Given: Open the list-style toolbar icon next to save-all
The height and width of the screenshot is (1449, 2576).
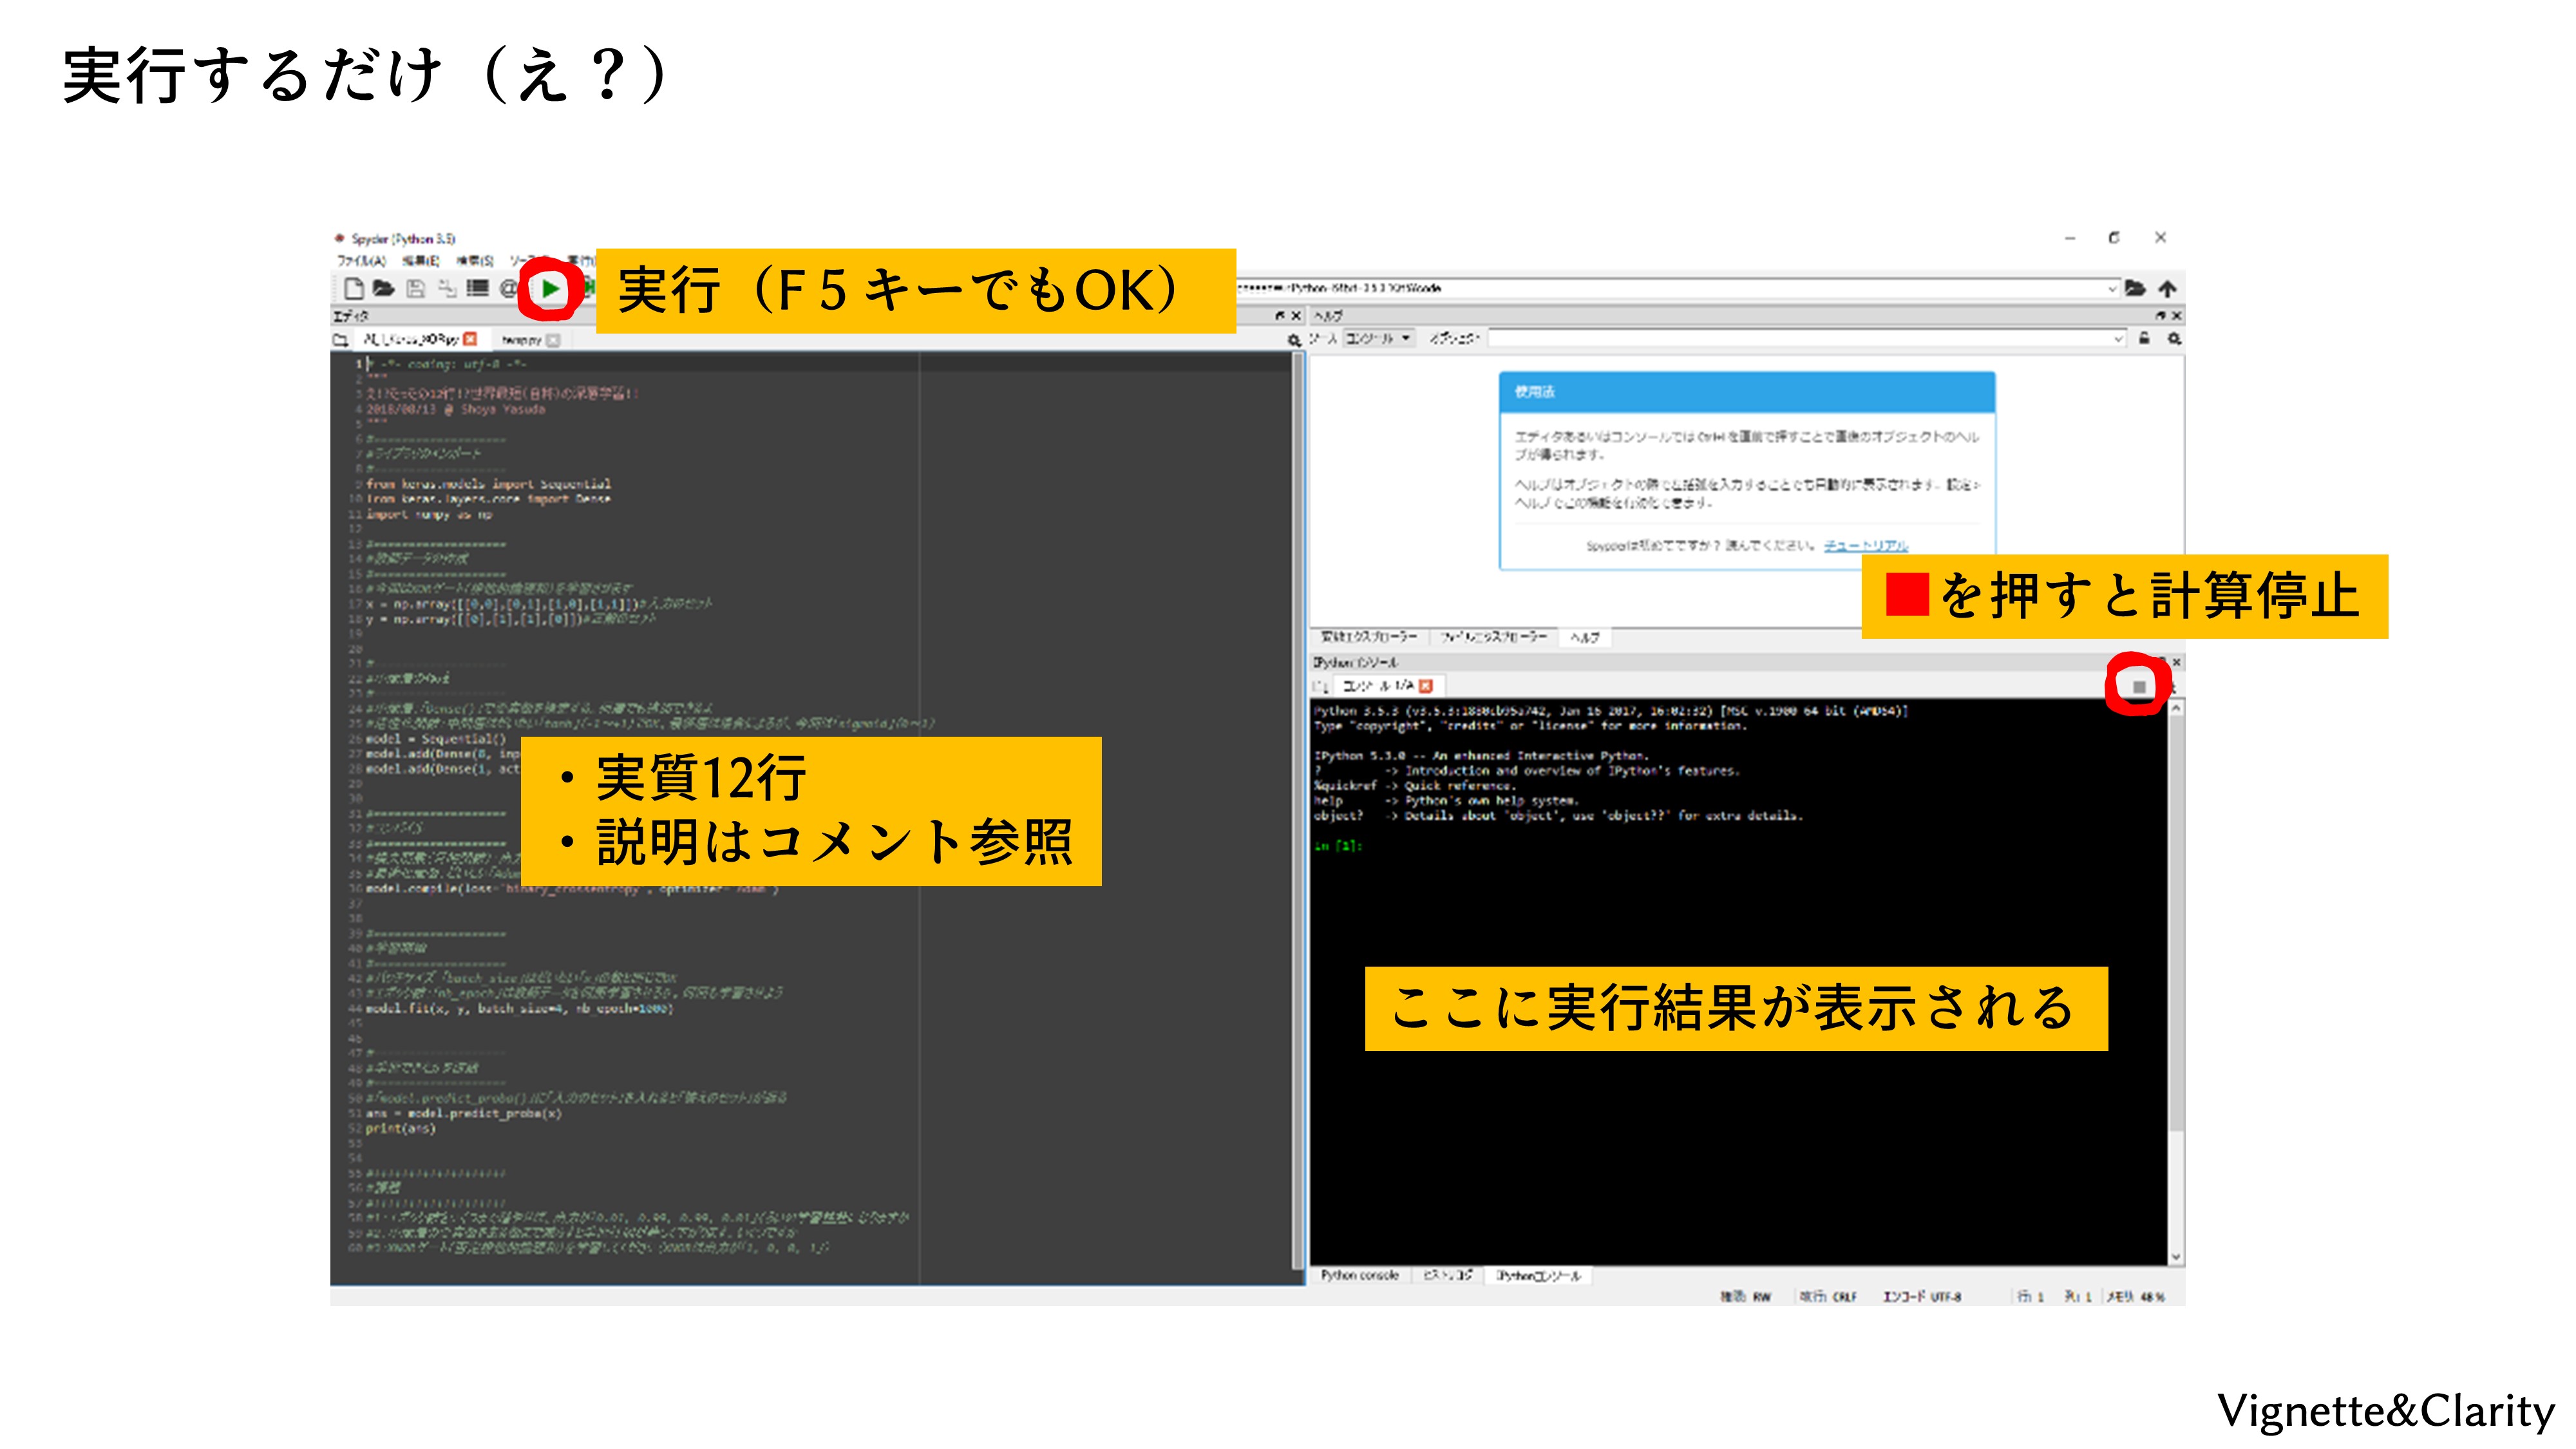Looking at the screenshot, I should (478, 289).
